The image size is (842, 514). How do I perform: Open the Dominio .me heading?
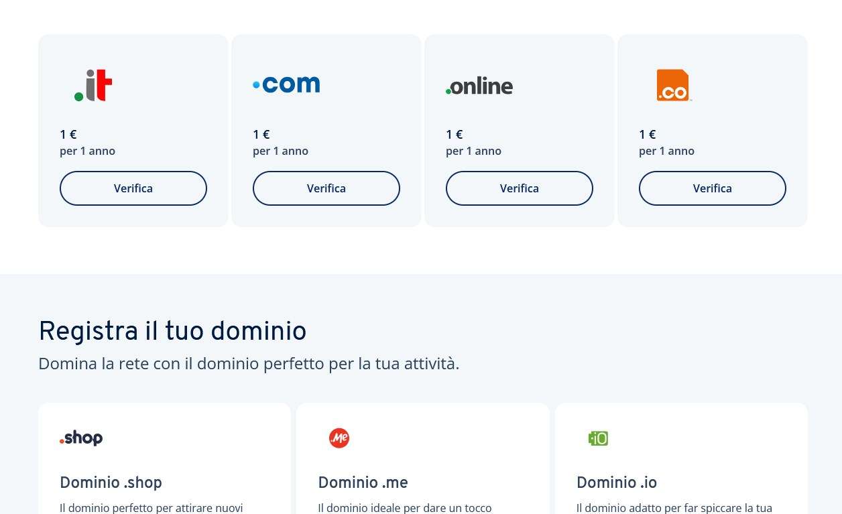click(363, 483)
